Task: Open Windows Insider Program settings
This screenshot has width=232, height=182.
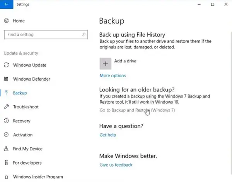Action: point(38,177)
